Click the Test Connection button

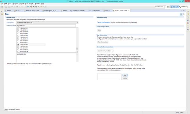point(103,42)
